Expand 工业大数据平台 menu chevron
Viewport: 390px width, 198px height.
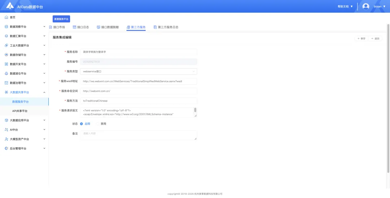[44, 46]
